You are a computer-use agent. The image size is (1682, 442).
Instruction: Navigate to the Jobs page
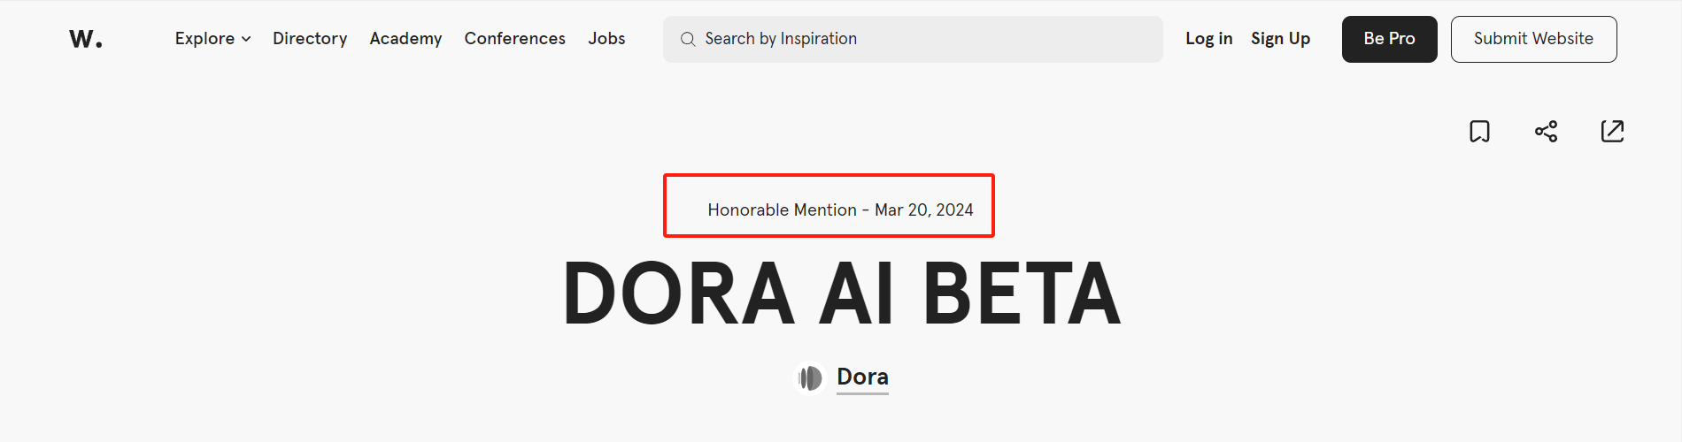point(606,39)
